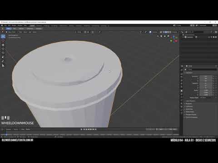Click the Location X value field
This screenshot has width=218, height=163.
206,77
